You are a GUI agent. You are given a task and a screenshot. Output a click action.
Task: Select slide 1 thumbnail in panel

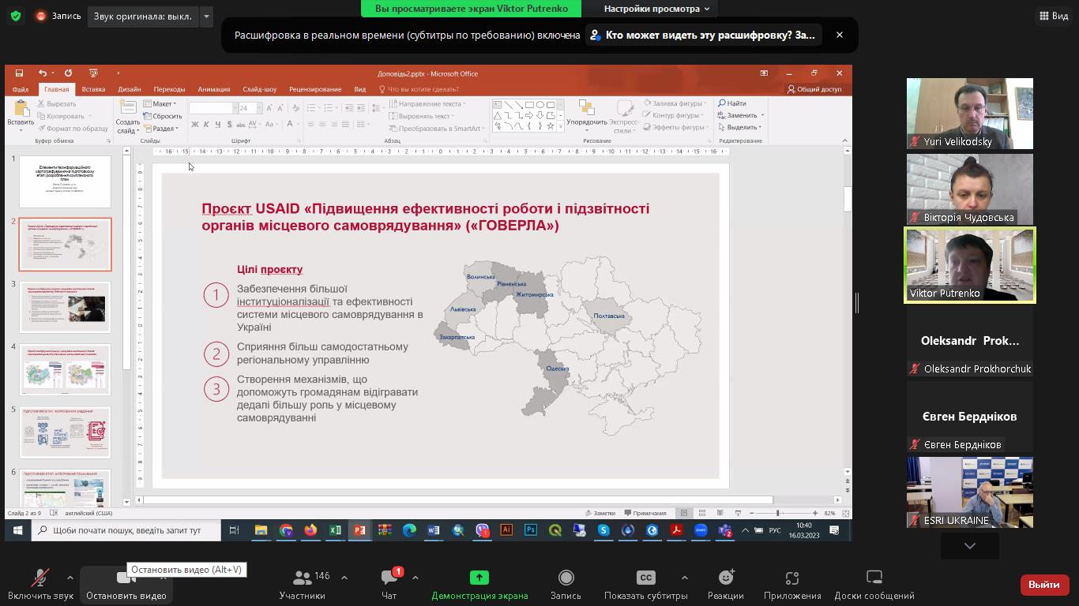click(x=65, y=181)
